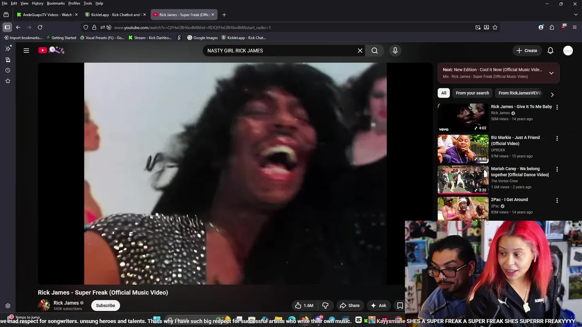Click Firefox back arrow
Viewport: 582px width, 327px height.
click(x=18, y=27)
